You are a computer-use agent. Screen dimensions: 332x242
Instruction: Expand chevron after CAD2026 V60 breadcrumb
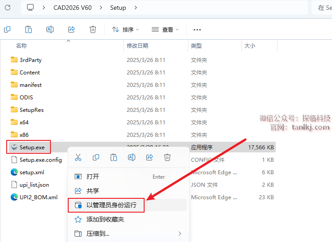(x=101, y=8)
